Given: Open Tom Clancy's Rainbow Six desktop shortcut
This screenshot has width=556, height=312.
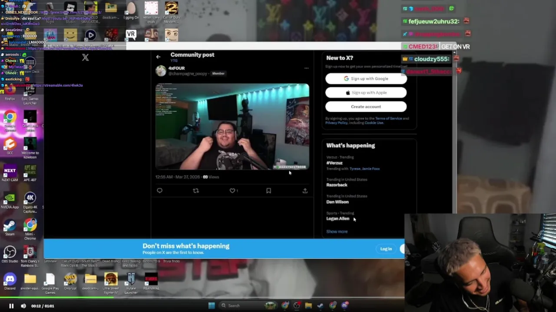Looking at the screenshot, I should [30, 257].
